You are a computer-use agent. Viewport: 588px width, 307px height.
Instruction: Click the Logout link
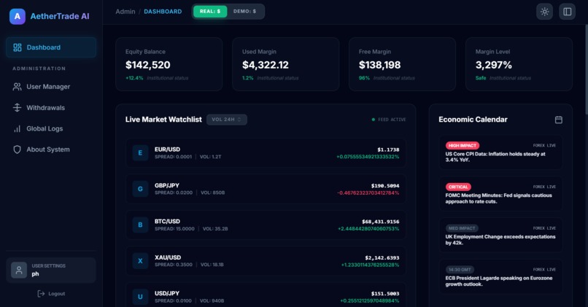pos(51,293)
